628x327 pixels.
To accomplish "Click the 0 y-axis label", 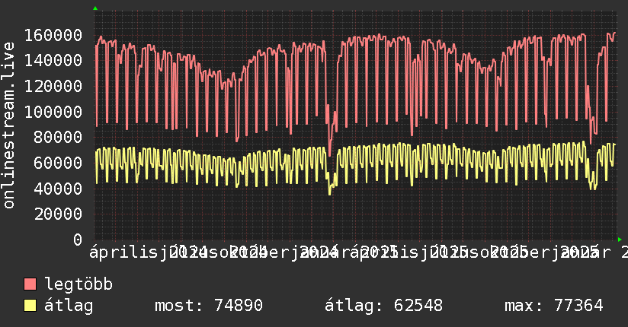I will coord(78,240).
